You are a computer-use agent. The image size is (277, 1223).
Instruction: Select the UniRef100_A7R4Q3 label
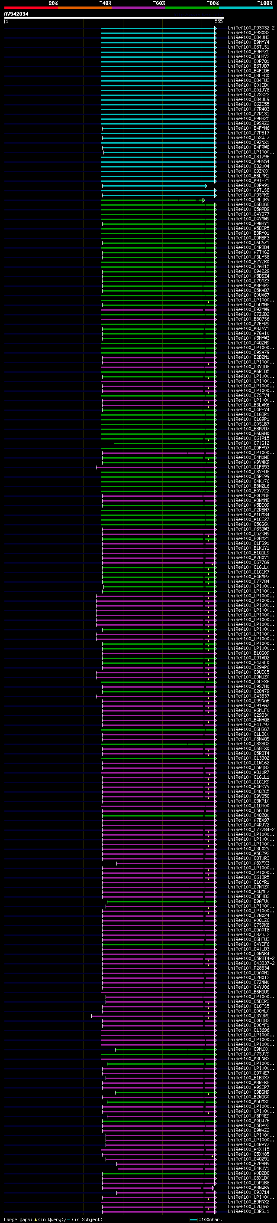point(248,109)
